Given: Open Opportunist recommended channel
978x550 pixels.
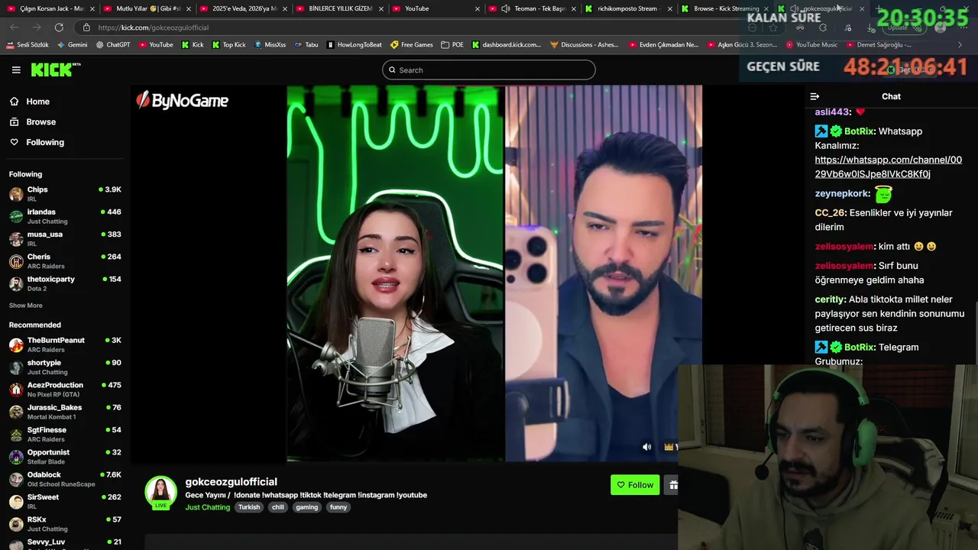Looking at the screenshot, I should (x=65, y=457).
